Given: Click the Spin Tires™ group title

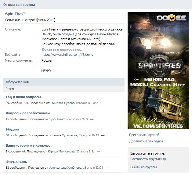Looking at the screenshot, I should [16, 14].
